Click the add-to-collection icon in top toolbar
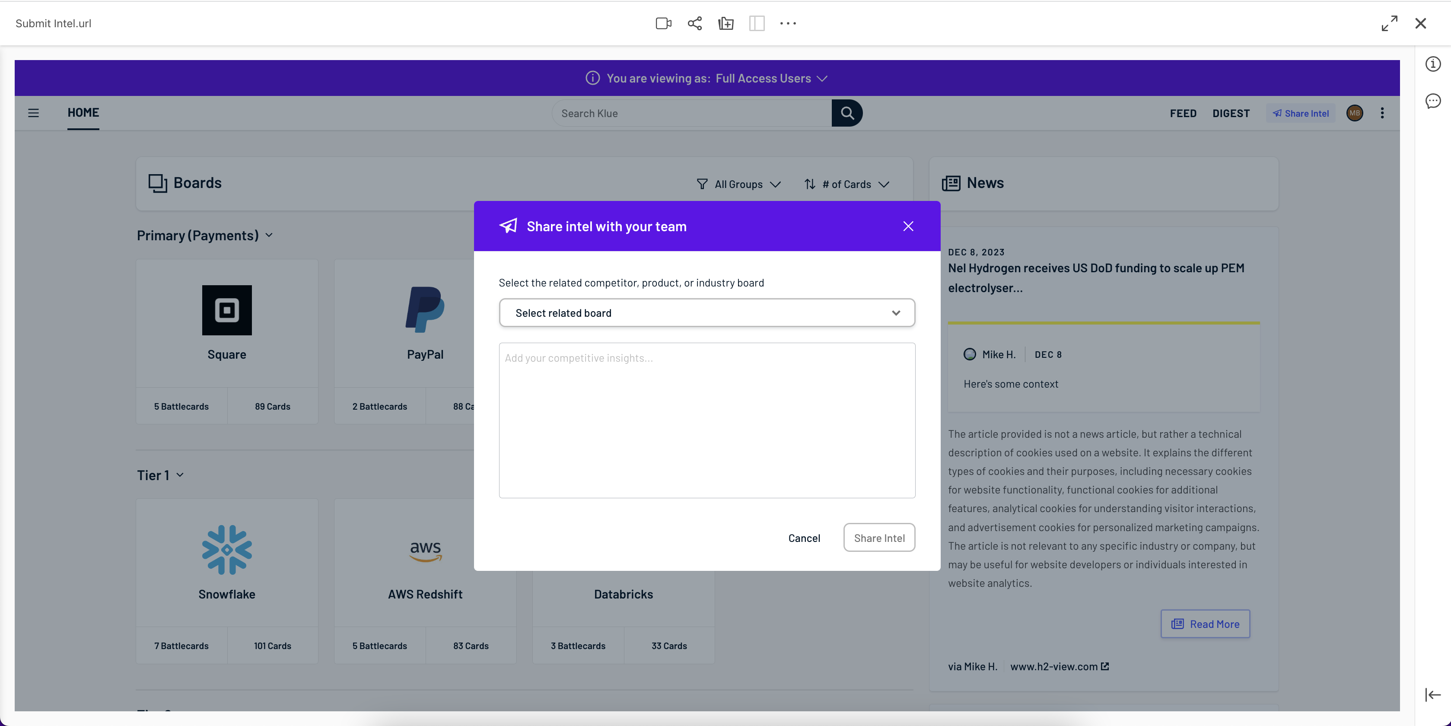Viewport: 1451px width, 726px height. pyautogui.click(x=725, y=23)
